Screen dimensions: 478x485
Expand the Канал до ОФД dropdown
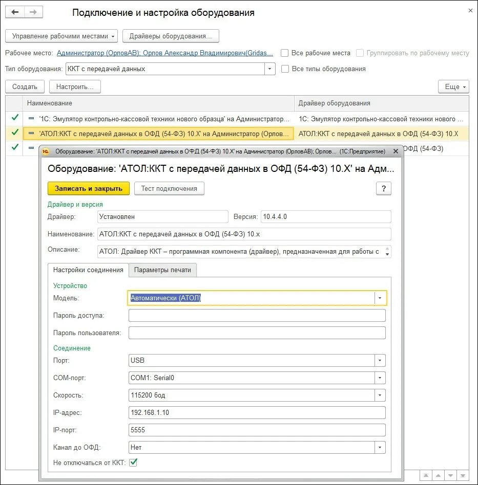click(x=380, y=447)
